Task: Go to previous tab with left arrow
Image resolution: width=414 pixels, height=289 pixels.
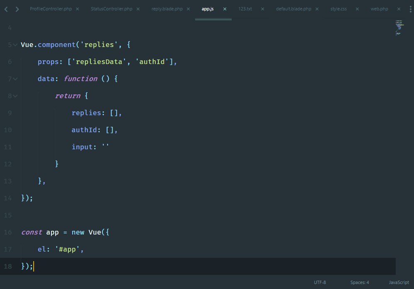Action: point(6,9)
